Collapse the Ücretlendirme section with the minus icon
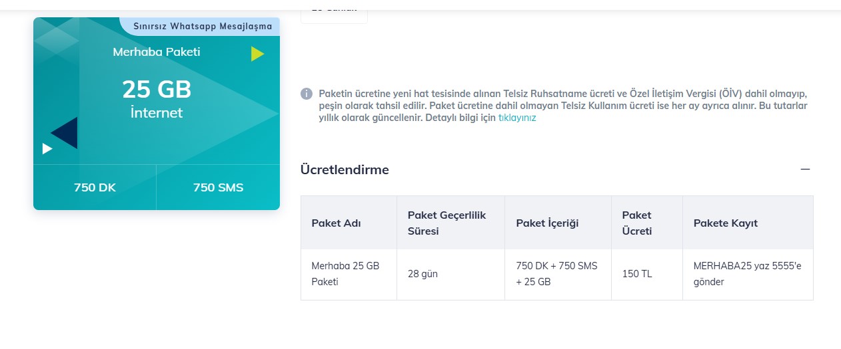841x349 pixels. point(805,170)
